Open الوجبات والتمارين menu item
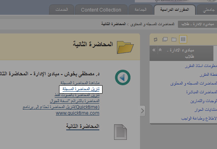Image resolution: width=217 pixels, height=149 pixels. [203, 101]
